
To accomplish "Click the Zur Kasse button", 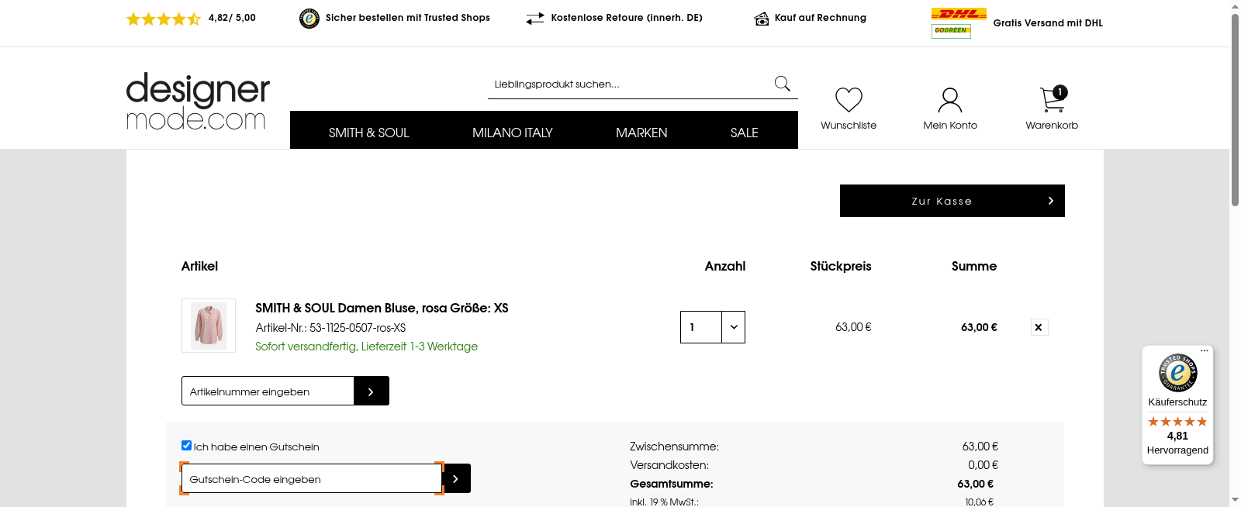I will pos(952,201).
